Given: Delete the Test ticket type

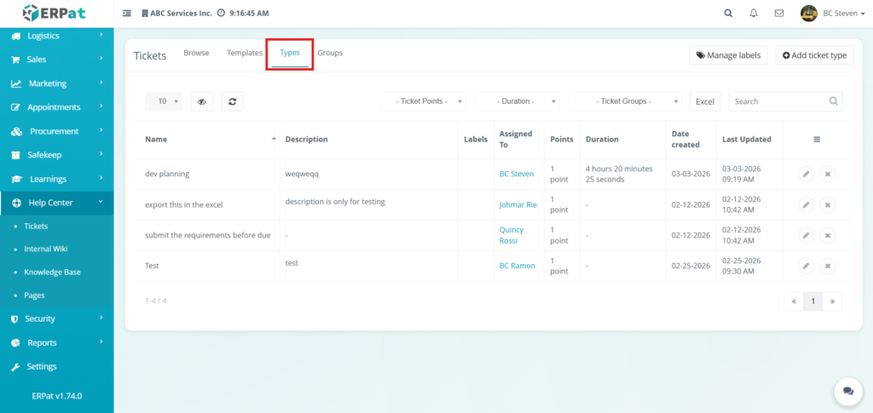Looking at the screenshot, I should pyautogui.click(x=827, y=266).
